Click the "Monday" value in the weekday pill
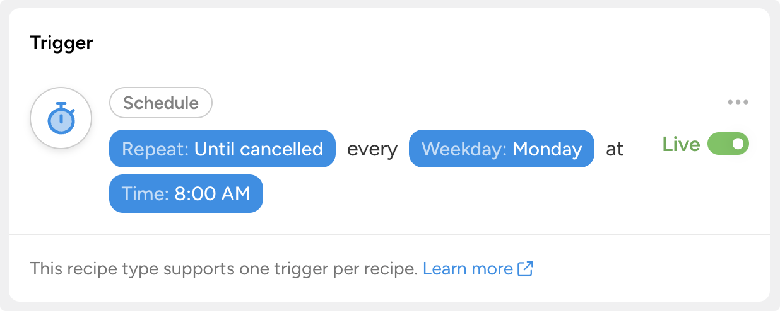780x311 pixels. click(547, 149)
